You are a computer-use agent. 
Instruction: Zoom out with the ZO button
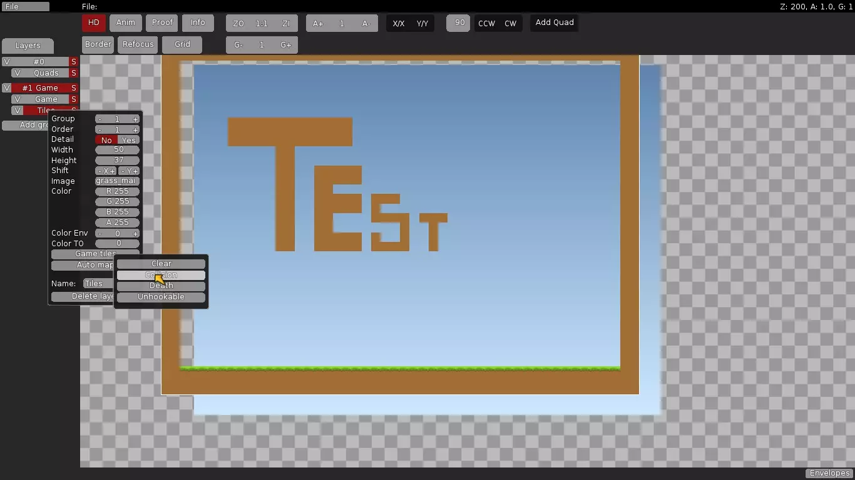238,24
